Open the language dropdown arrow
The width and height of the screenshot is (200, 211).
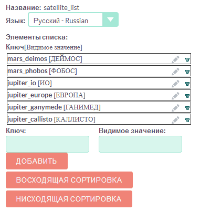(x=110, y=19)
